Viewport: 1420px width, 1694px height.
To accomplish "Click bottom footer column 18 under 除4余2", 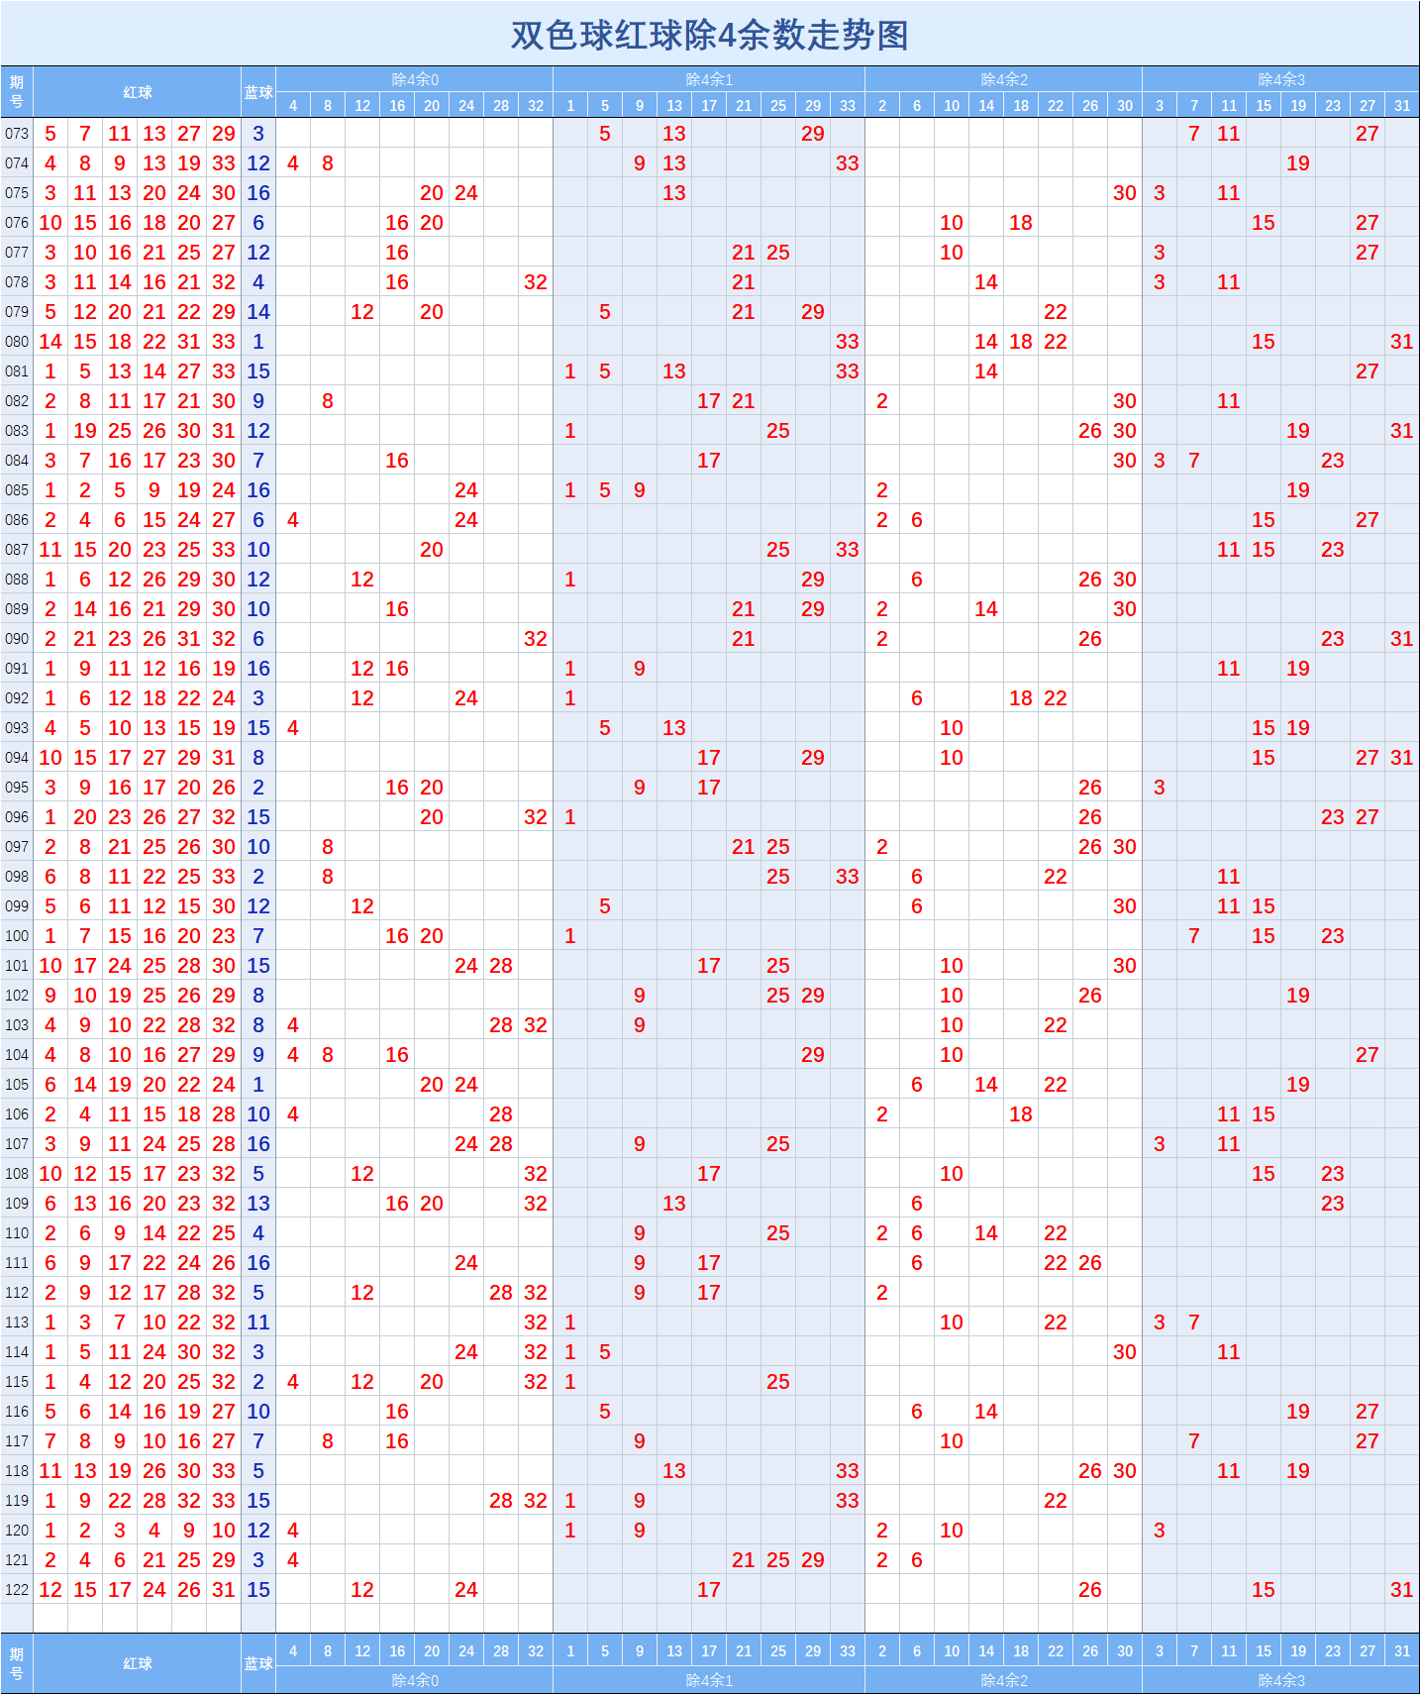I will point(1021,1650).
